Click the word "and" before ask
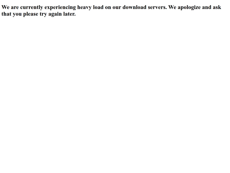 pos(207,7)
